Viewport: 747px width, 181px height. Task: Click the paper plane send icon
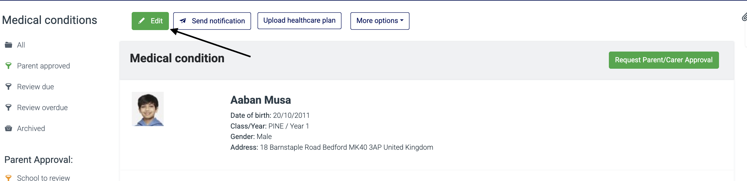[x=183, y=21]
